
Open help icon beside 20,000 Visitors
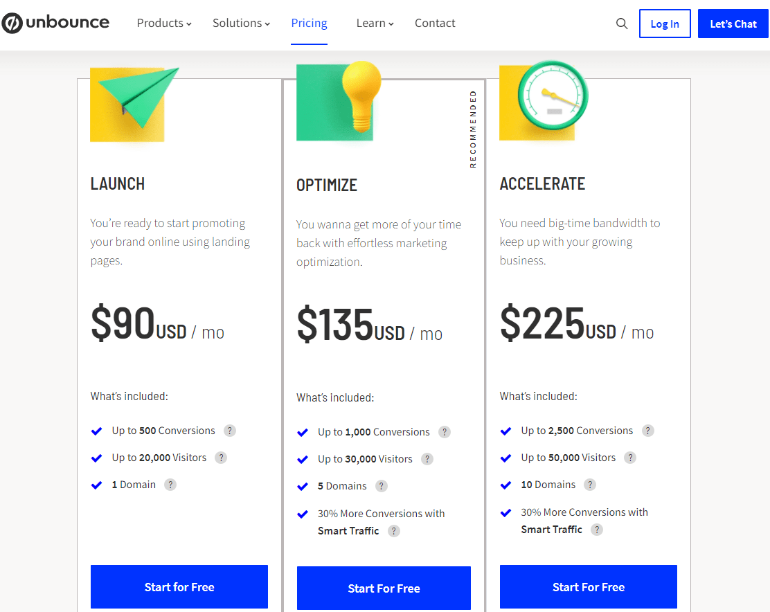click(221, 458)
